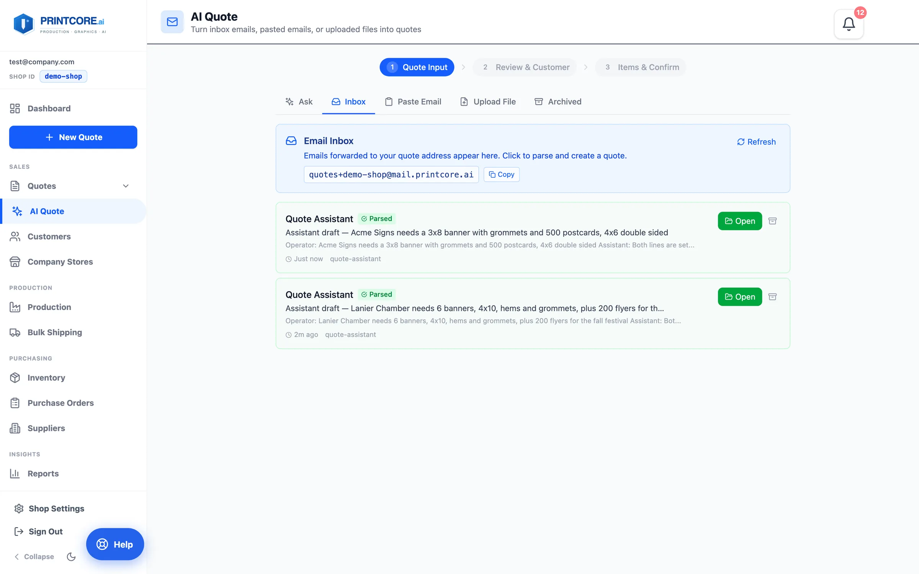Switch to the Ask tab
Screen dimensions: 919x574
click(x=299, y=101)
